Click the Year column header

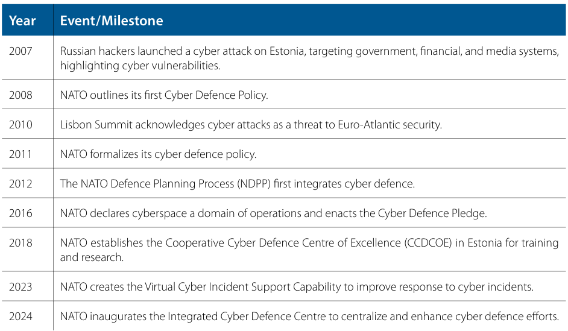[x=22, y=20]
